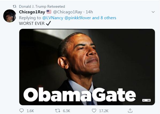Viewport: 160px width, 114px height.
Task: Click the tbf badge on the image
Action: (146, 100)
